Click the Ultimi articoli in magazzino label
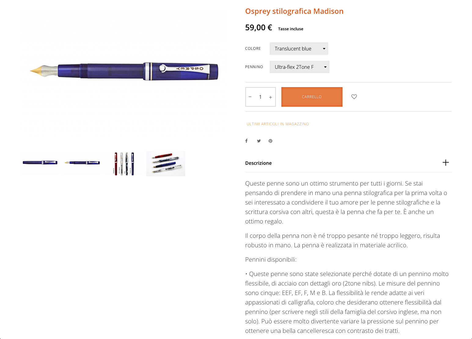Screen dimensions: 472x339 278,124
